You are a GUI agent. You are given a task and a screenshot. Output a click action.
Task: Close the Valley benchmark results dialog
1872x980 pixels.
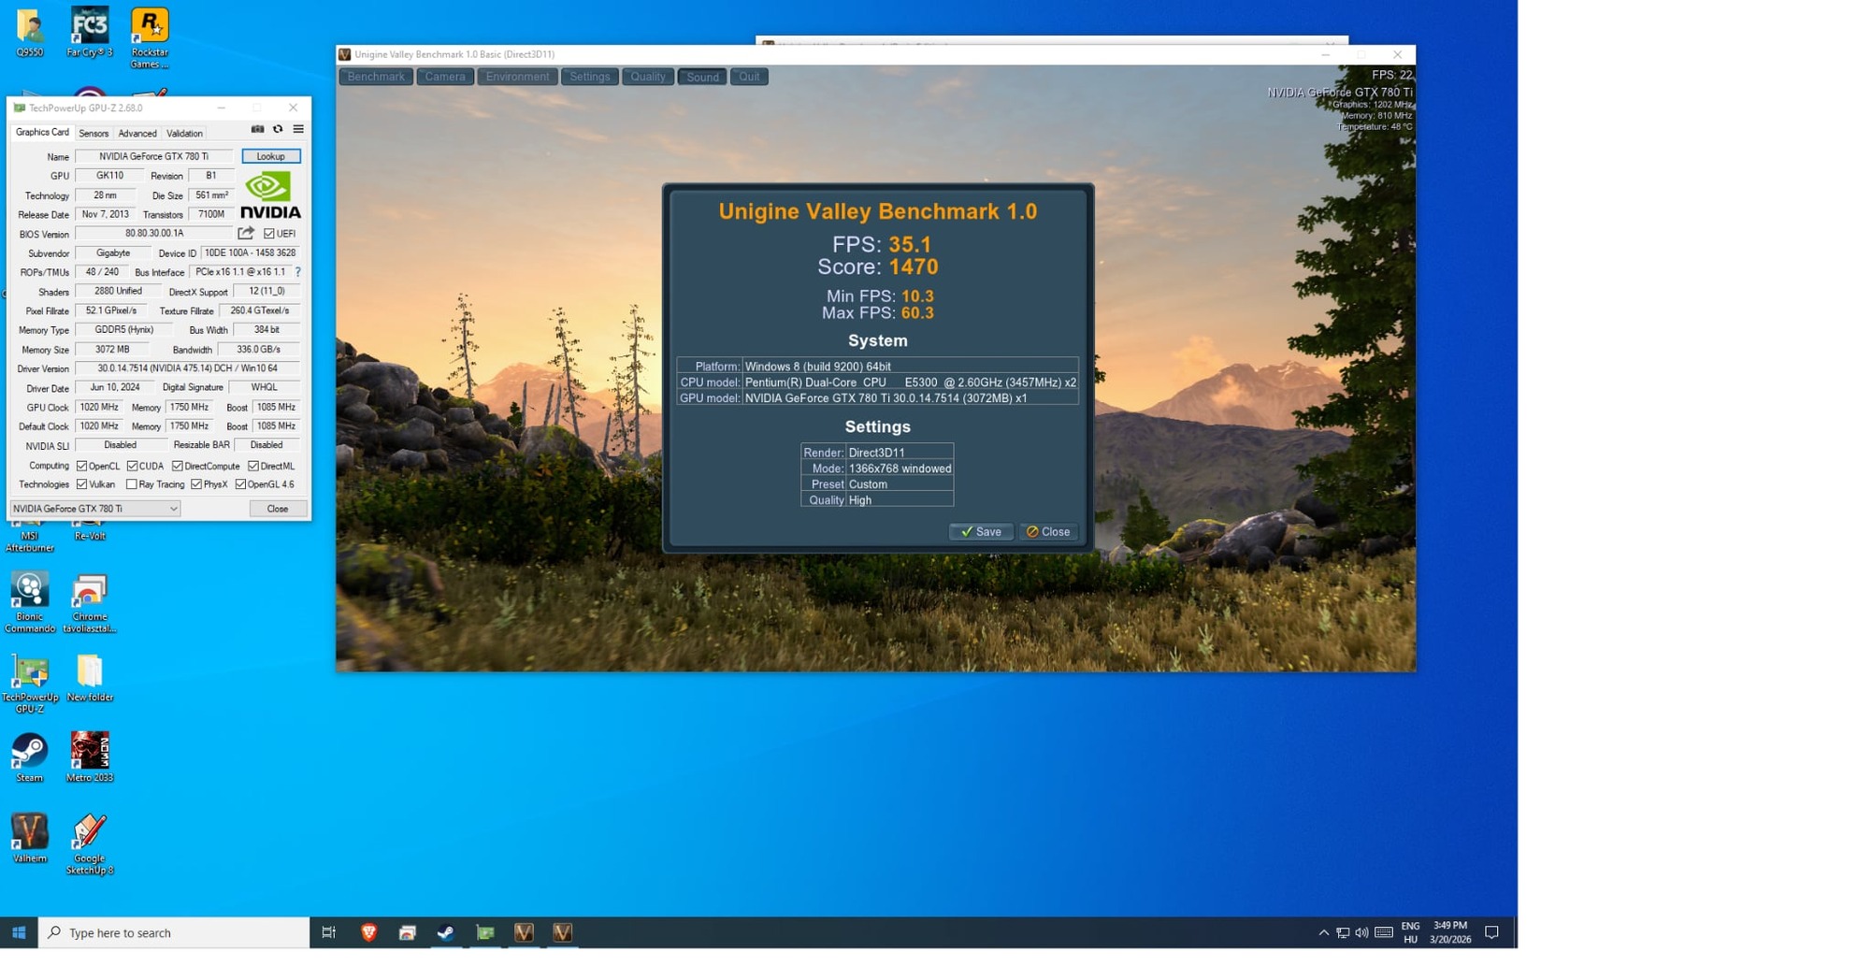pos(1048,531)
